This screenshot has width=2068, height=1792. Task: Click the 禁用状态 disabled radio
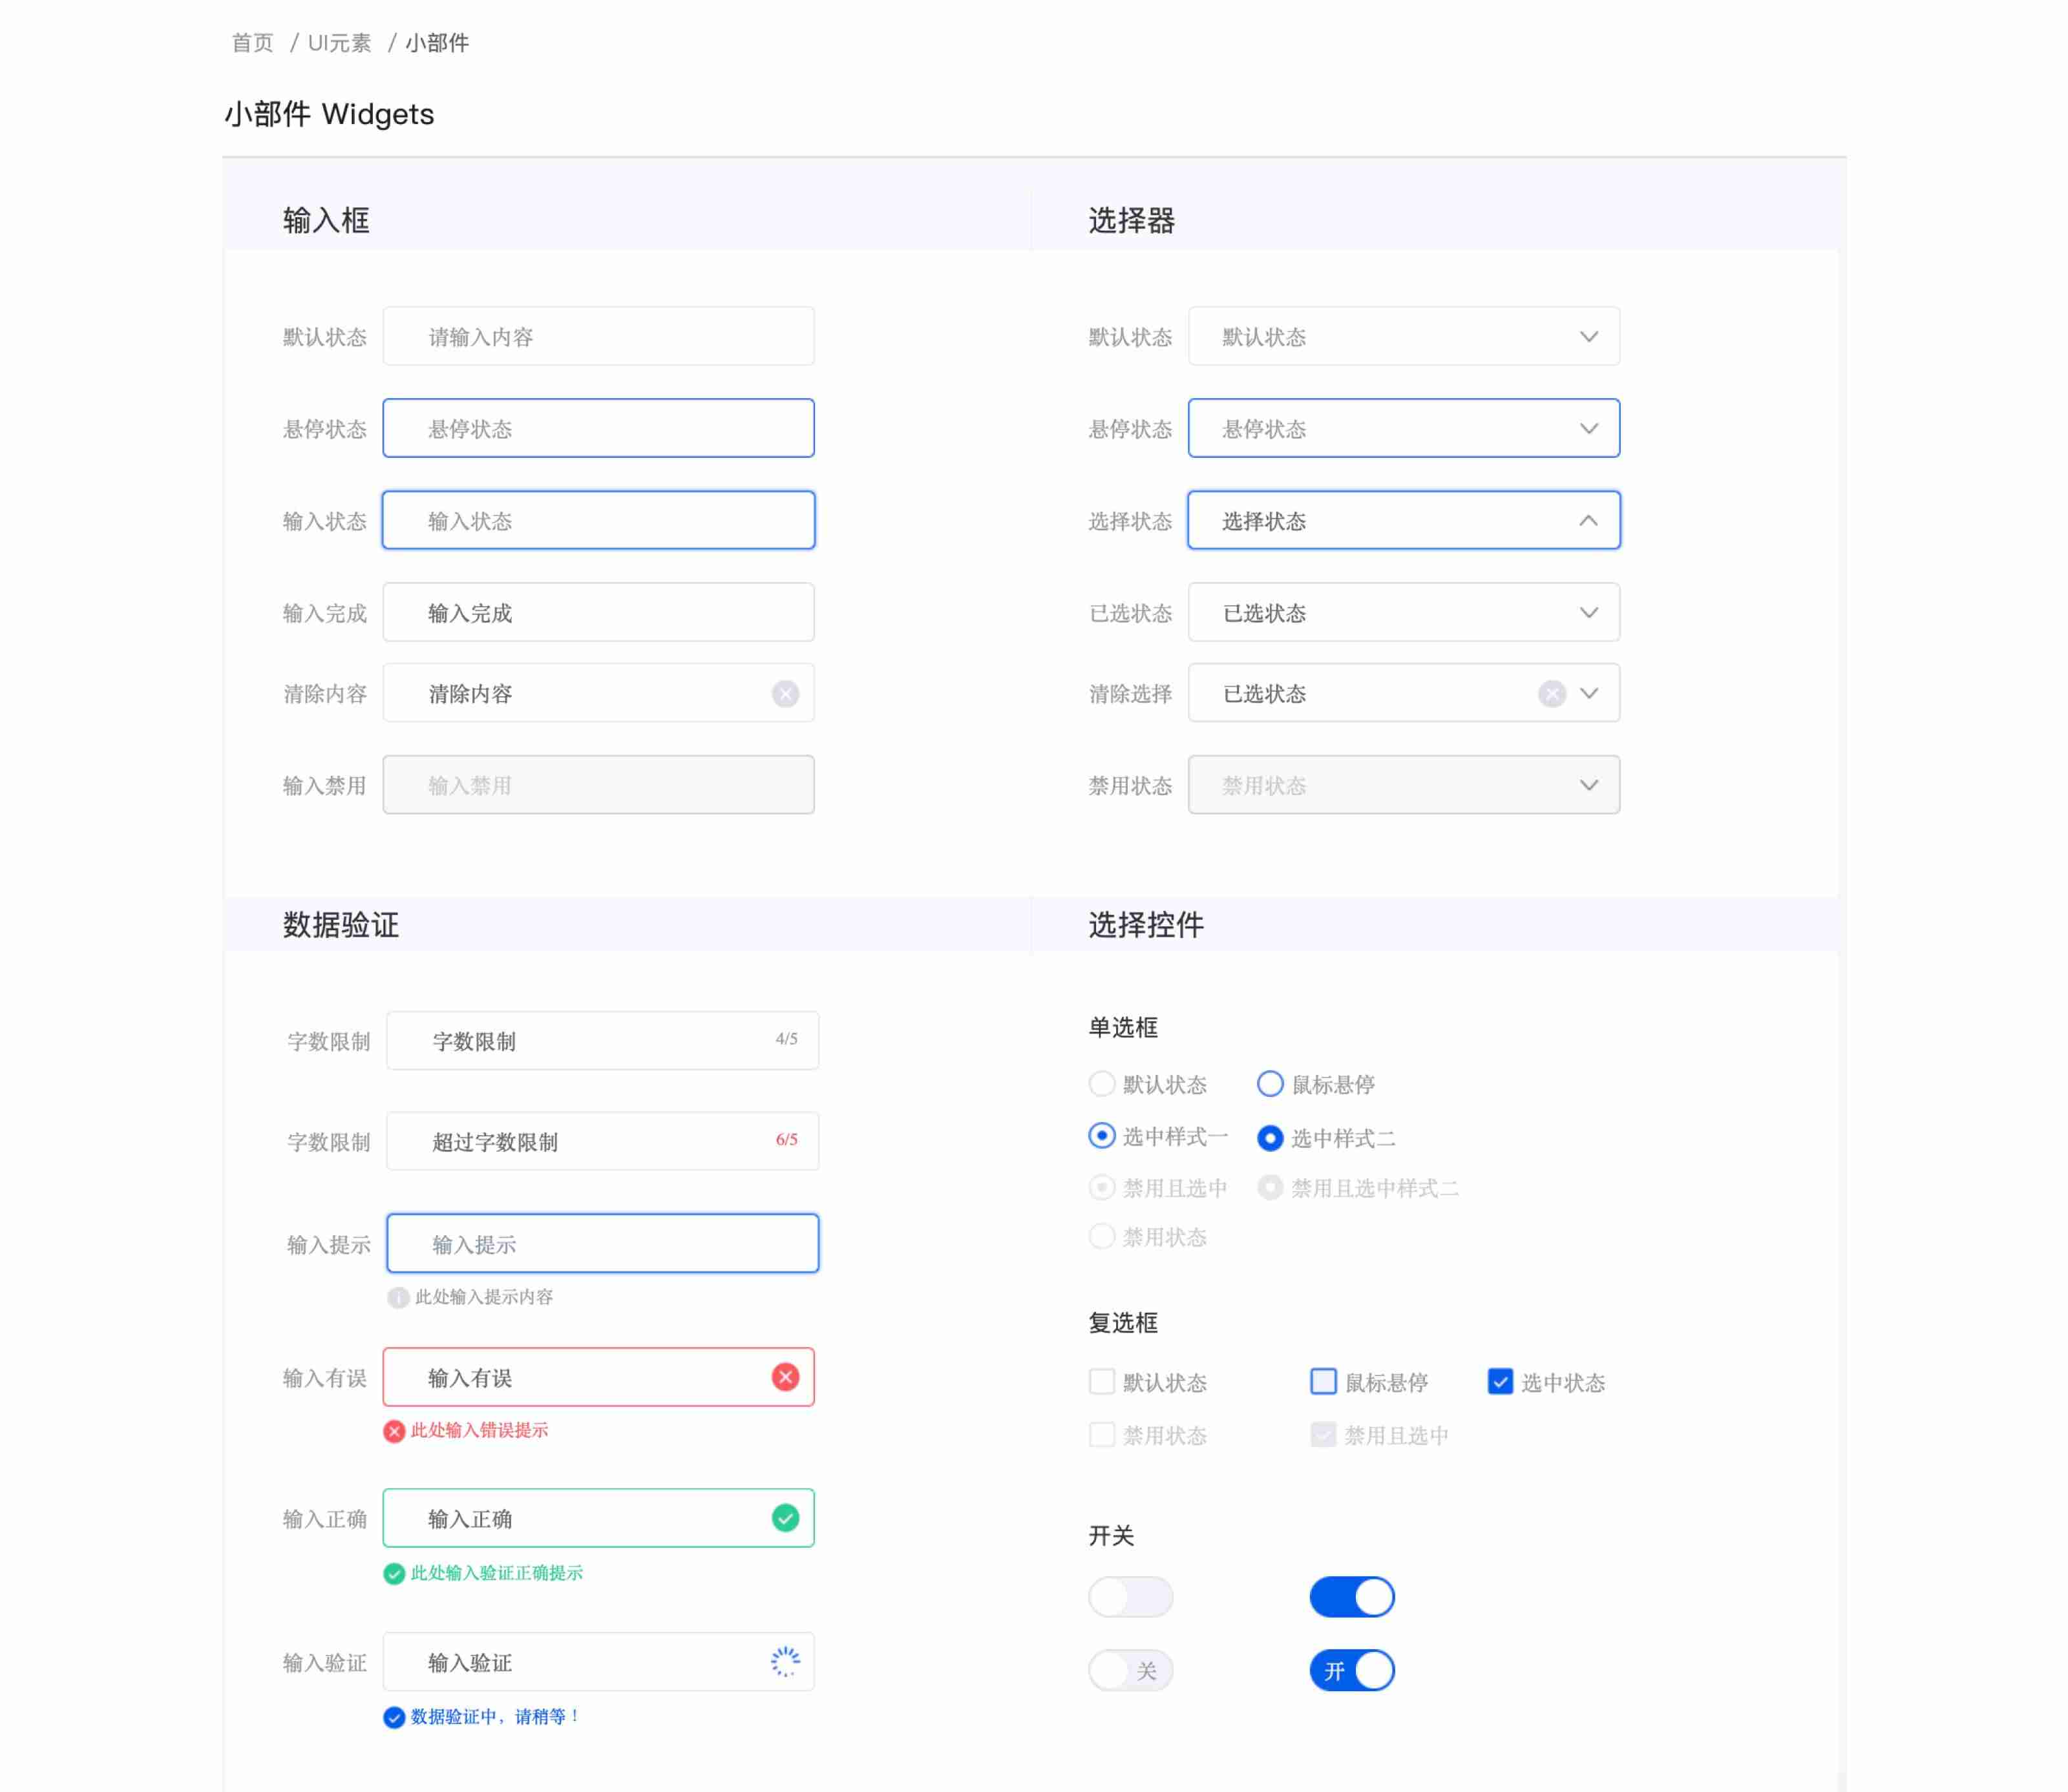1101,1236
